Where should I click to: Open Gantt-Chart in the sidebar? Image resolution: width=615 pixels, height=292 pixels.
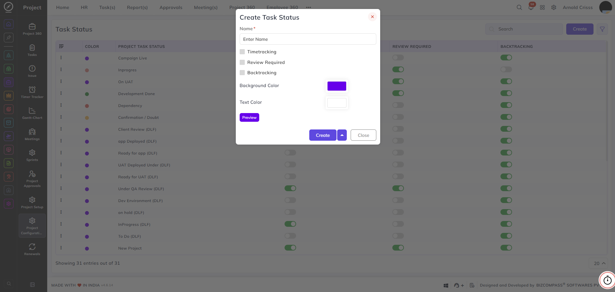tap(32, 113)
